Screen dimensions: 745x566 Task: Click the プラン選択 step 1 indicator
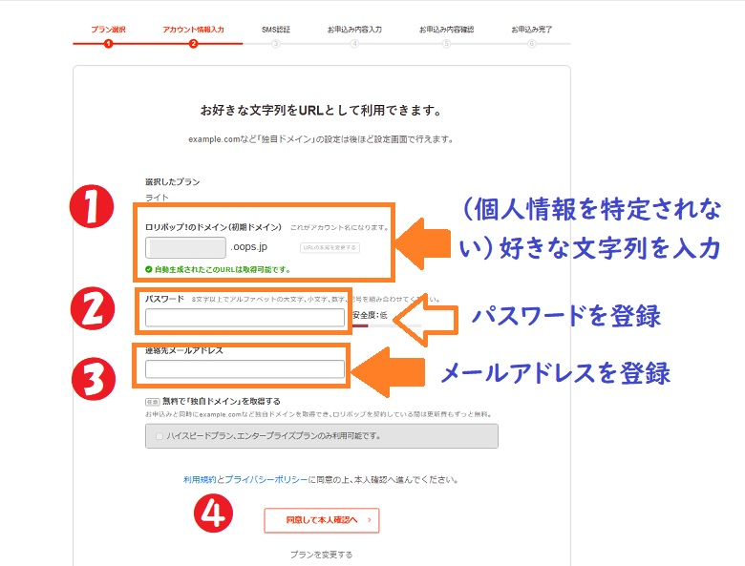[108, 44]
